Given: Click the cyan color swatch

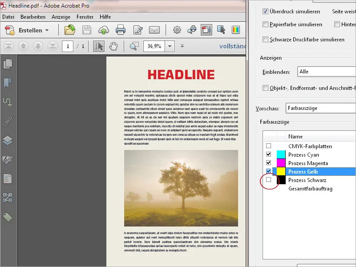Looking at the screenshot, I should [281, 154].
